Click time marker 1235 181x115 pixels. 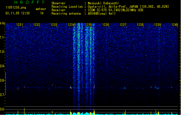tap(88, 24)
